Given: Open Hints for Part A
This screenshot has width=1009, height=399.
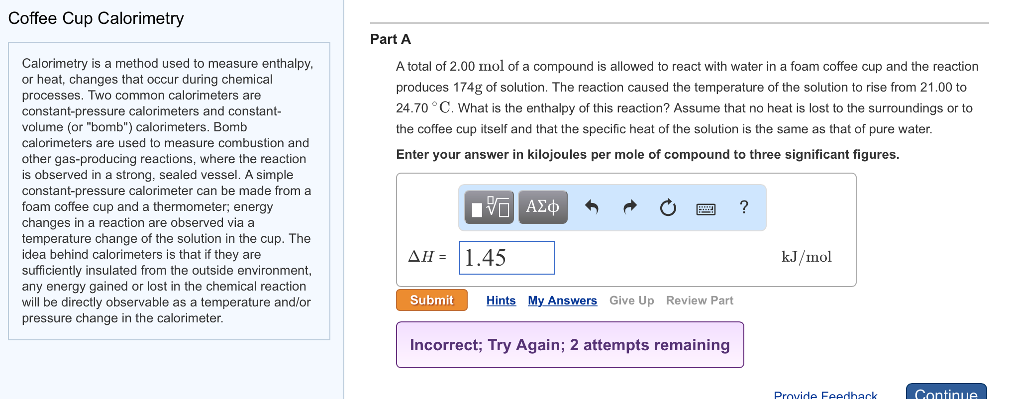Looking at the screenshot, I should pyautogui.click(x=501, y=300).
